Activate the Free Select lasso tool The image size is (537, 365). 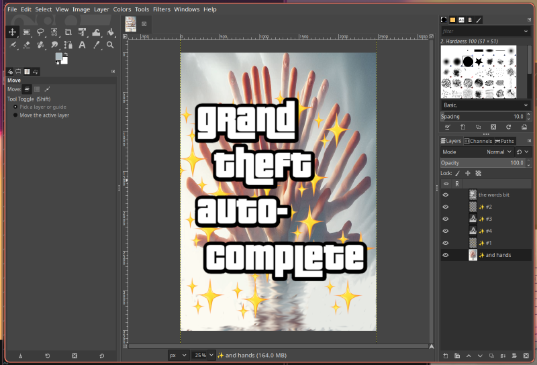point(40,32)
